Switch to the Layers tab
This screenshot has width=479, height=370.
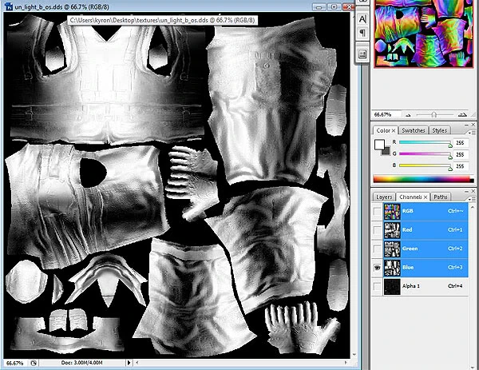click(384, 197)
